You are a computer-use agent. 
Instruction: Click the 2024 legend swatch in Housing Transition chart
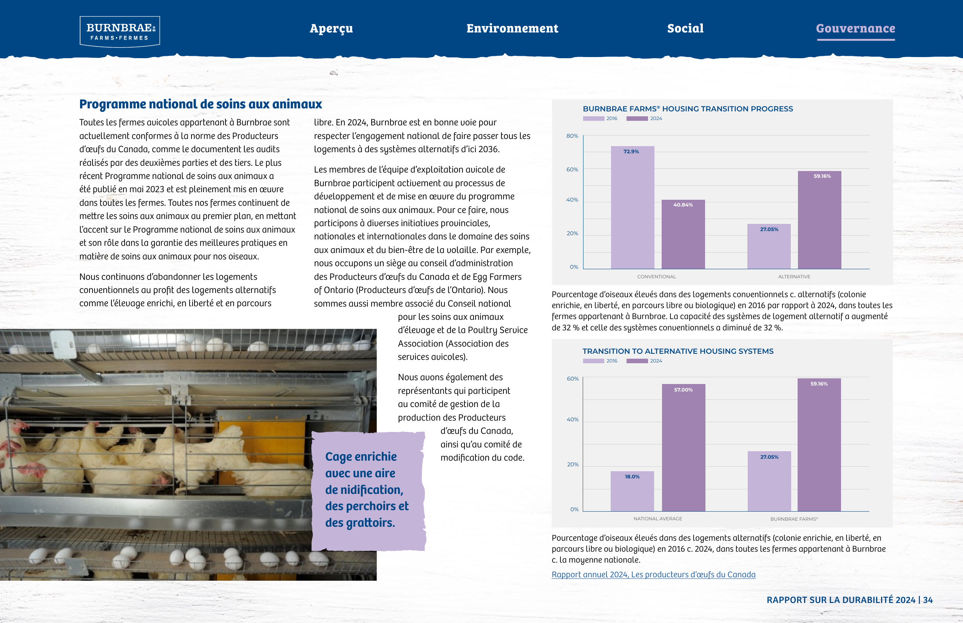click(x=637, y=119)
